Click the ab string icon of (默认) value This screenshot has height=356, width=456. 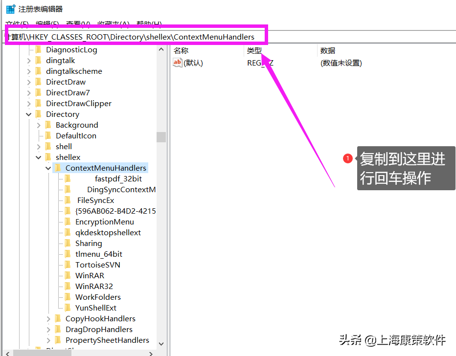point(178,63)
